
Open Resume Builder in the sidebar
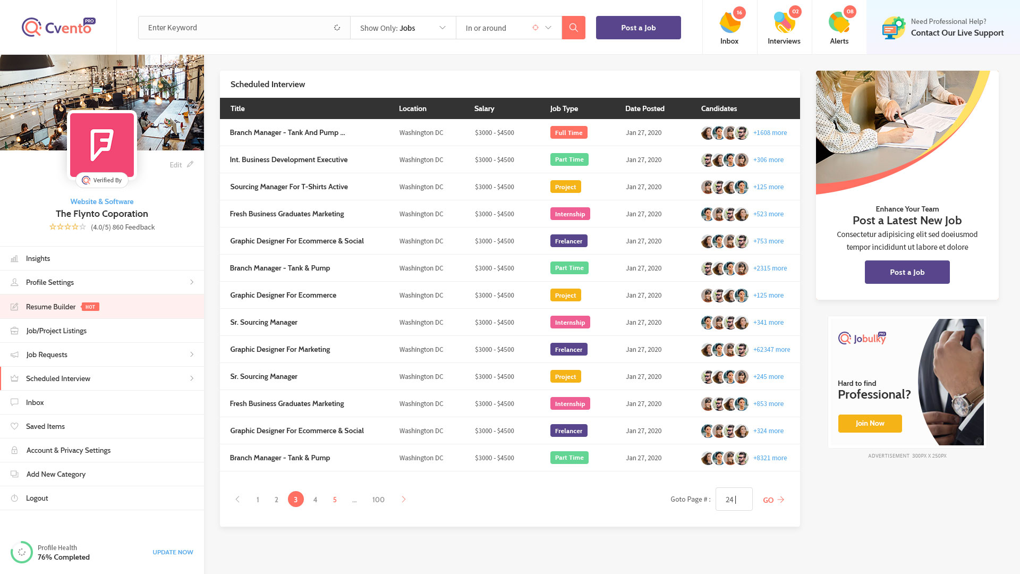coord(51,307)
